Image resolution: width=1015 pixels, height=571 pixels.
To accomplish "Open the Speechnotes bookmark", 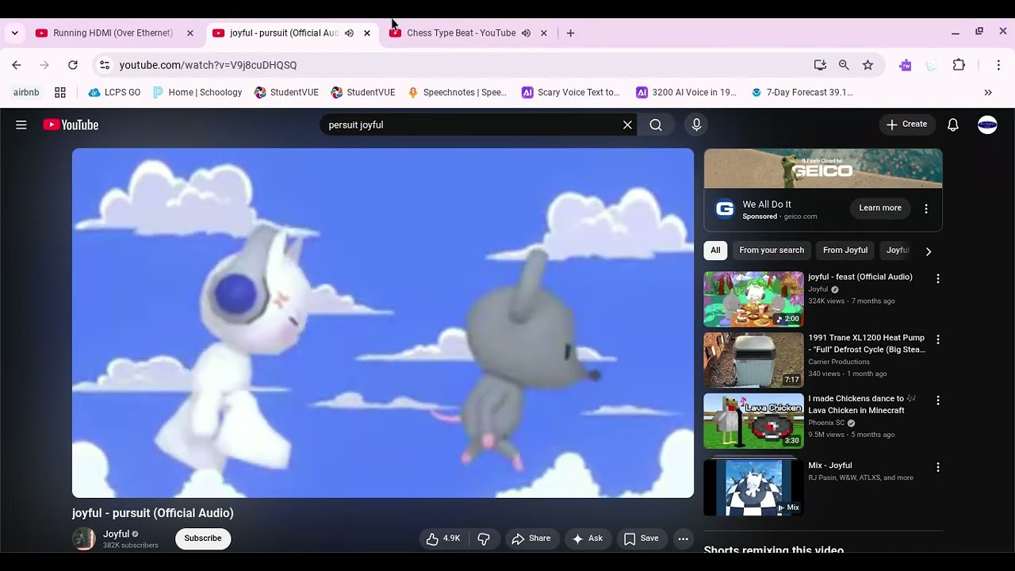I will pos(458,93).
